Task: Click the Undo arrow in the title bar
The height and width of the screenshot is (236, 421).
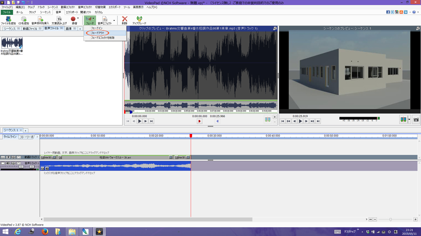Action: 23,3
